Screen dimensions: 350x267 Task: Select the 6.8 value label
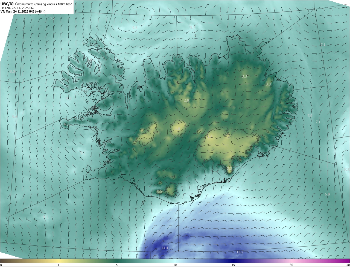327,194
